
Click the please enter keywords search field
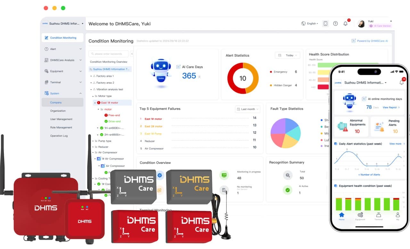(x=109, y=54)
